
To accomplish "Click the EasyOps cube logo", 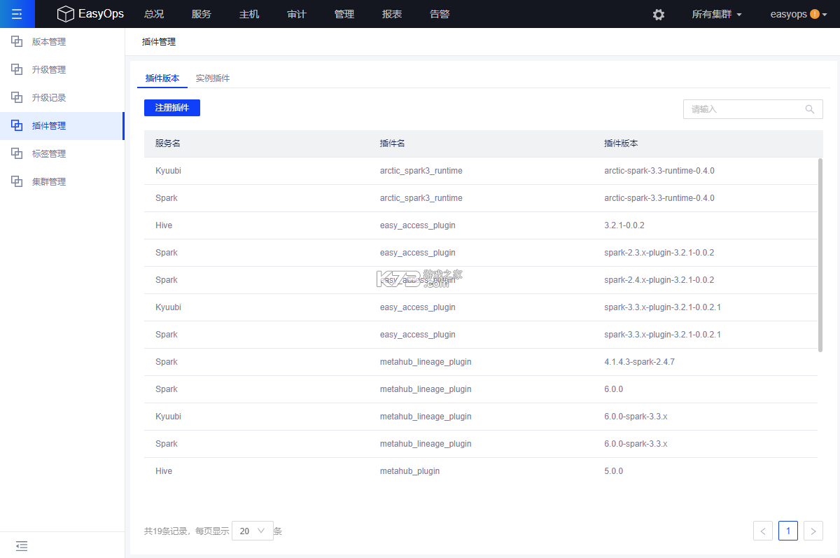I will pos(65,14).
